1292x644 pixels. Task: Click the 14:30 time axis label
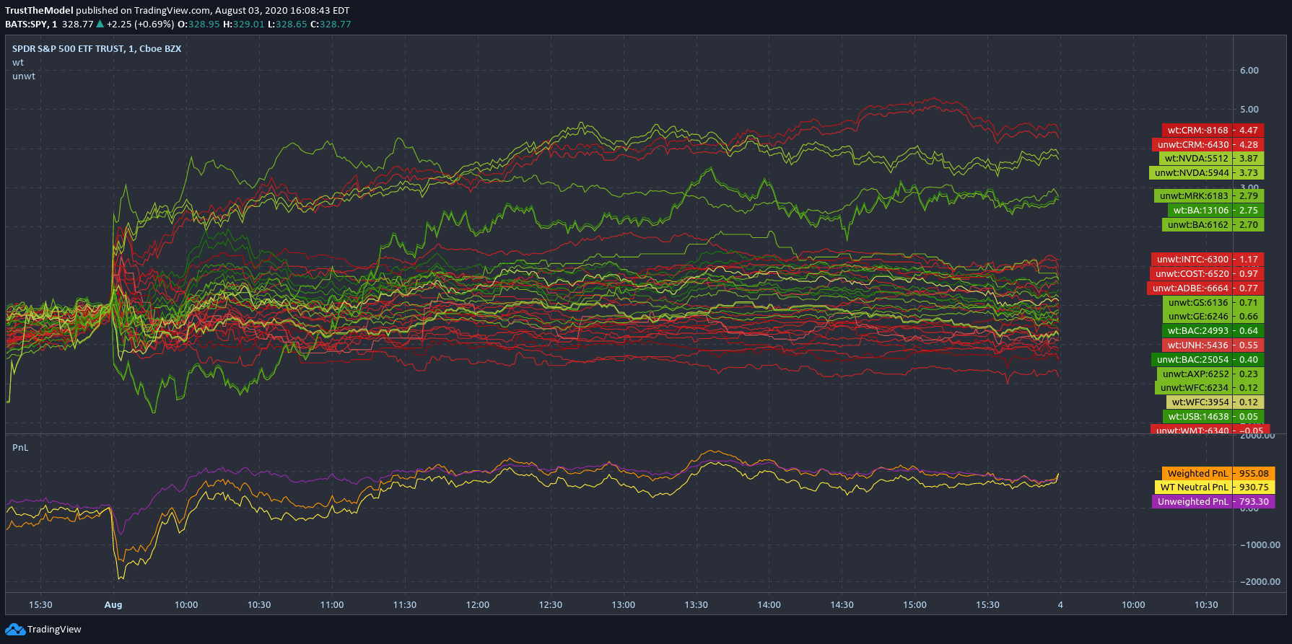(842, 605)
